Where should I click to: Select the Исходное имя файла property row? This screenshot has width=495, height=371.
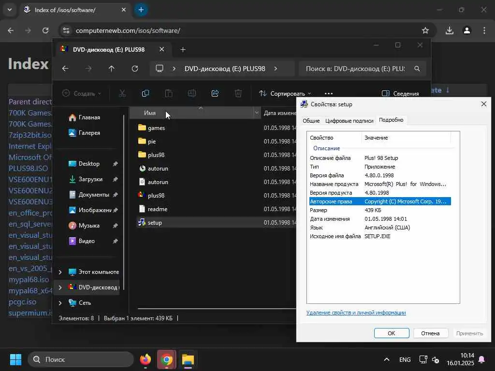(380, 236)
